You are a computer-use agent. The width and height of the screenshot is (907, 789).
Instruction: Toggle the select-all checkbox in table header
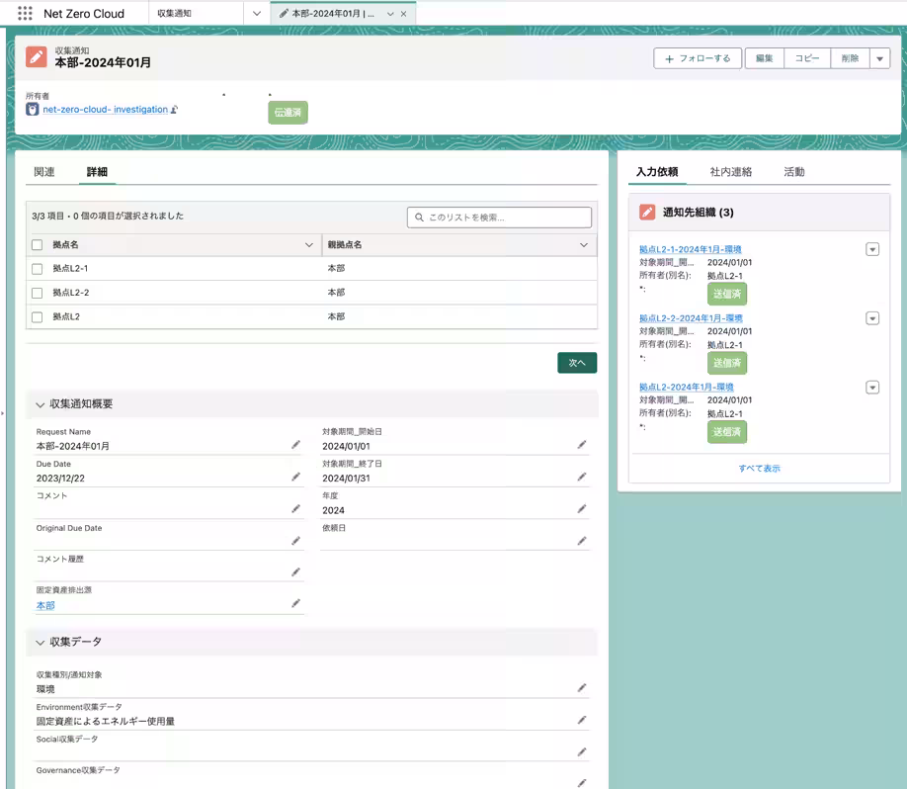tap(37, 244)
